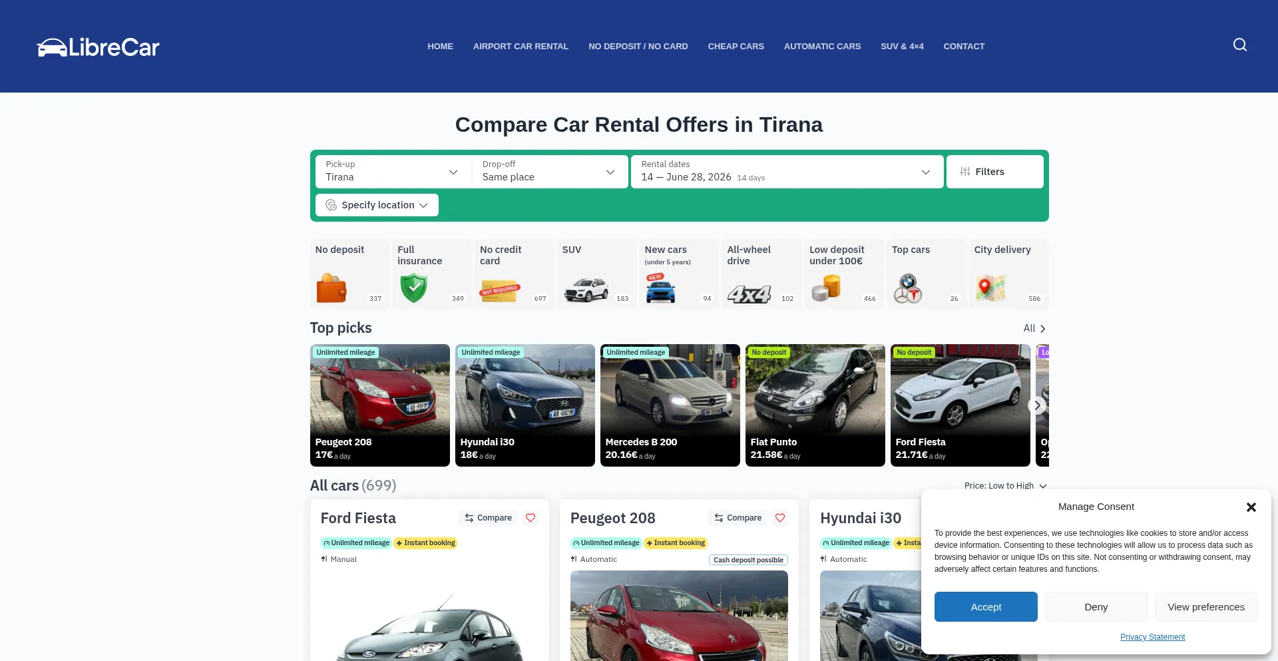Open Mercedes B 200 top pick card
The width and height of the screenshot is (1278, 661).
point(670,405)
